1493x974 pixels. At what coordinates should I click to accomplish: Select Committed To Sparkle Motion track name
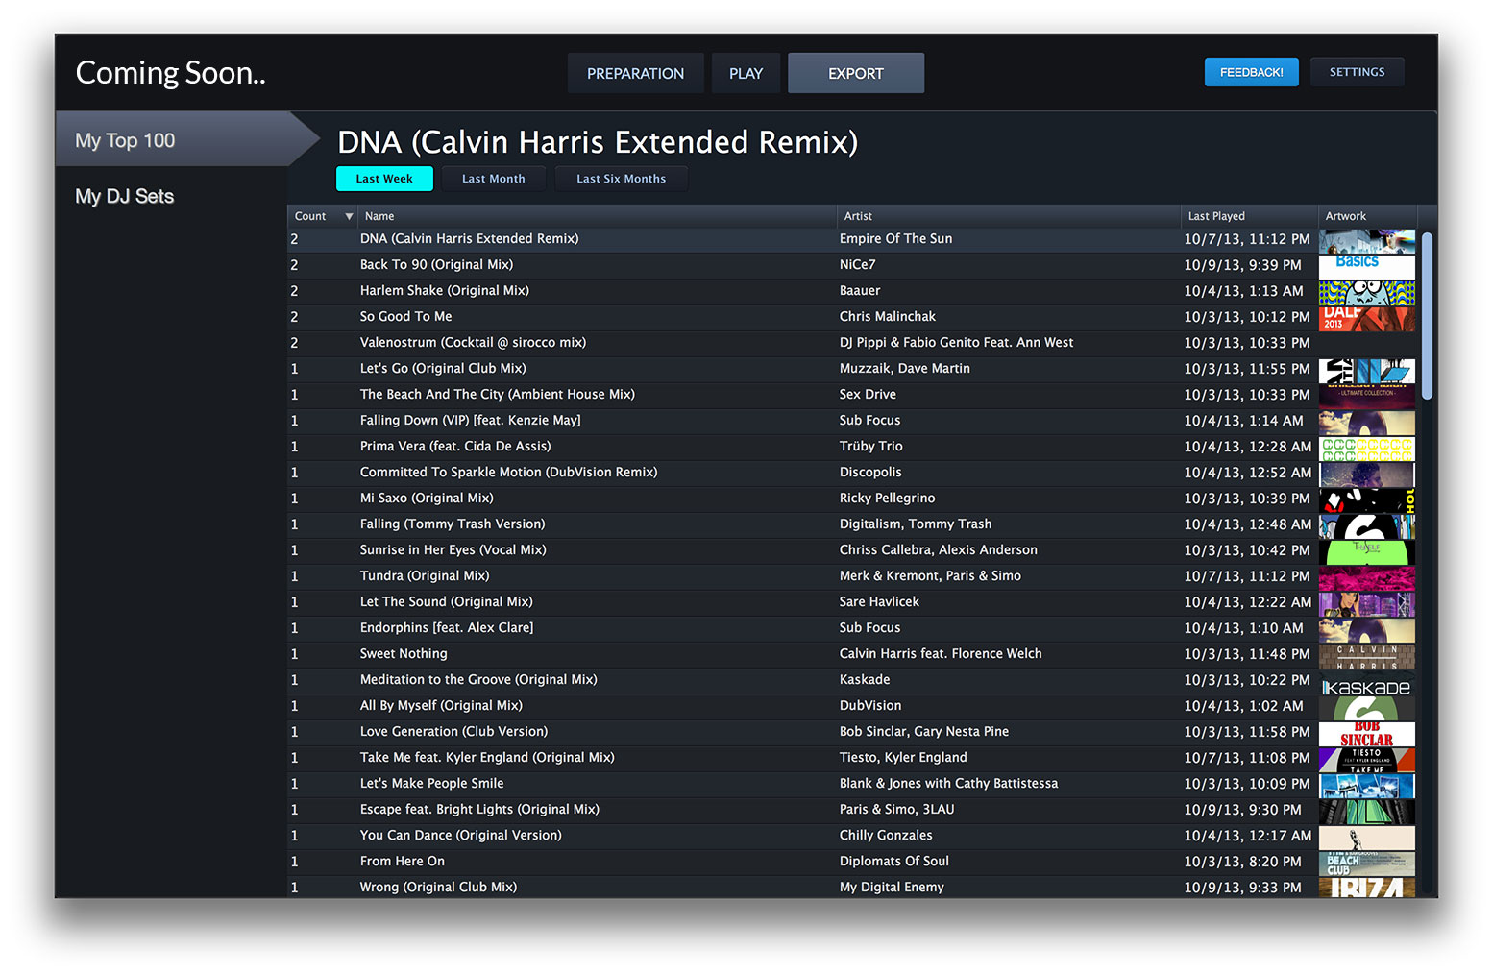tap(508, 473)
